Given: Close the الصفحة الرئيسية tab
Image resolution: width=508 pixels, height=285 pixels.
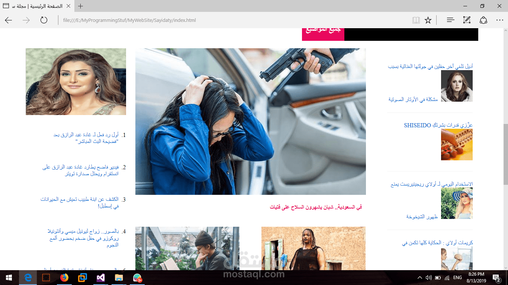Looking at the screenshot, I should point(68,6).
